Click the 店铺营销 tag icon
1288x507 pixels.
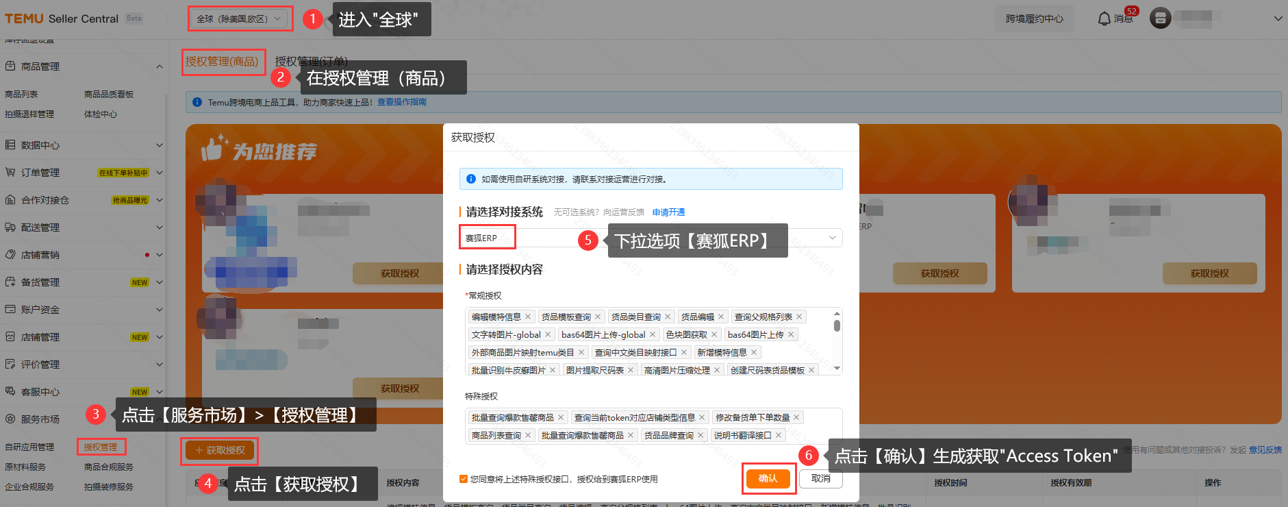(10, 255)
